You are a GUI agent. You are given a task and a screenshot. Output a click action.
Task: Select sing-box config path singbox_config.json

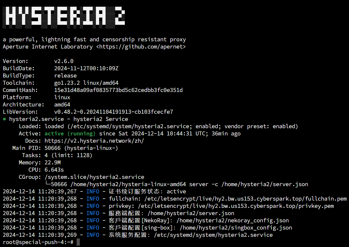tap(236, 228)
